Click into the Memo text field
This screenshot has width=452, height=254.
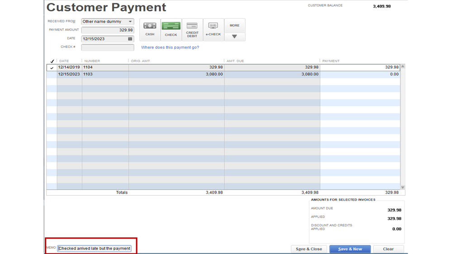94,249
